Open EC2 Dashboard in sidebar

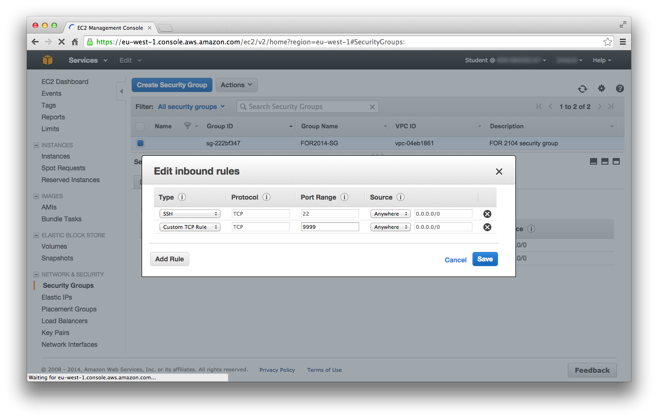point(65,82)
